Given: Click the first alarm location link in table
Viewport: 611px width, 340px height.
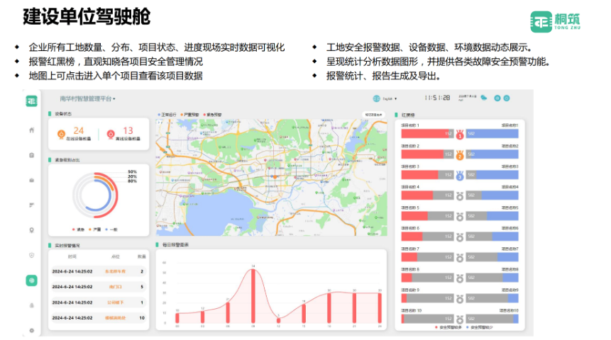Looking at the screenshot, I should pyautogui.click(x=116, y=271).
